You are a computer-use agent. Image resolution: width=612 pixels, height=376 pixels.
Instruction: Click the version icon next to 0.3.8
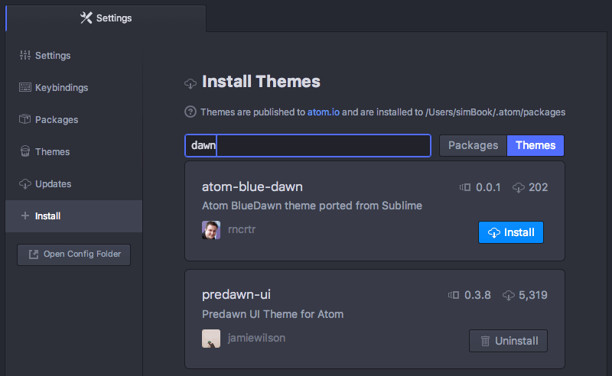(x=454, y=295)
